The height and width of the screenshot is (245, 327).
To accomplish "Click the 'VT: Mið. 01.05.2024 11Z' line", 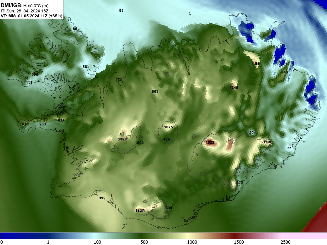I will click(24, 16).
